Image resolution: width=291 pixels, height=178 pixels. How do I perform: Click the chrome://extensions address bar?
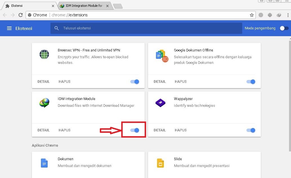(140, 15)
